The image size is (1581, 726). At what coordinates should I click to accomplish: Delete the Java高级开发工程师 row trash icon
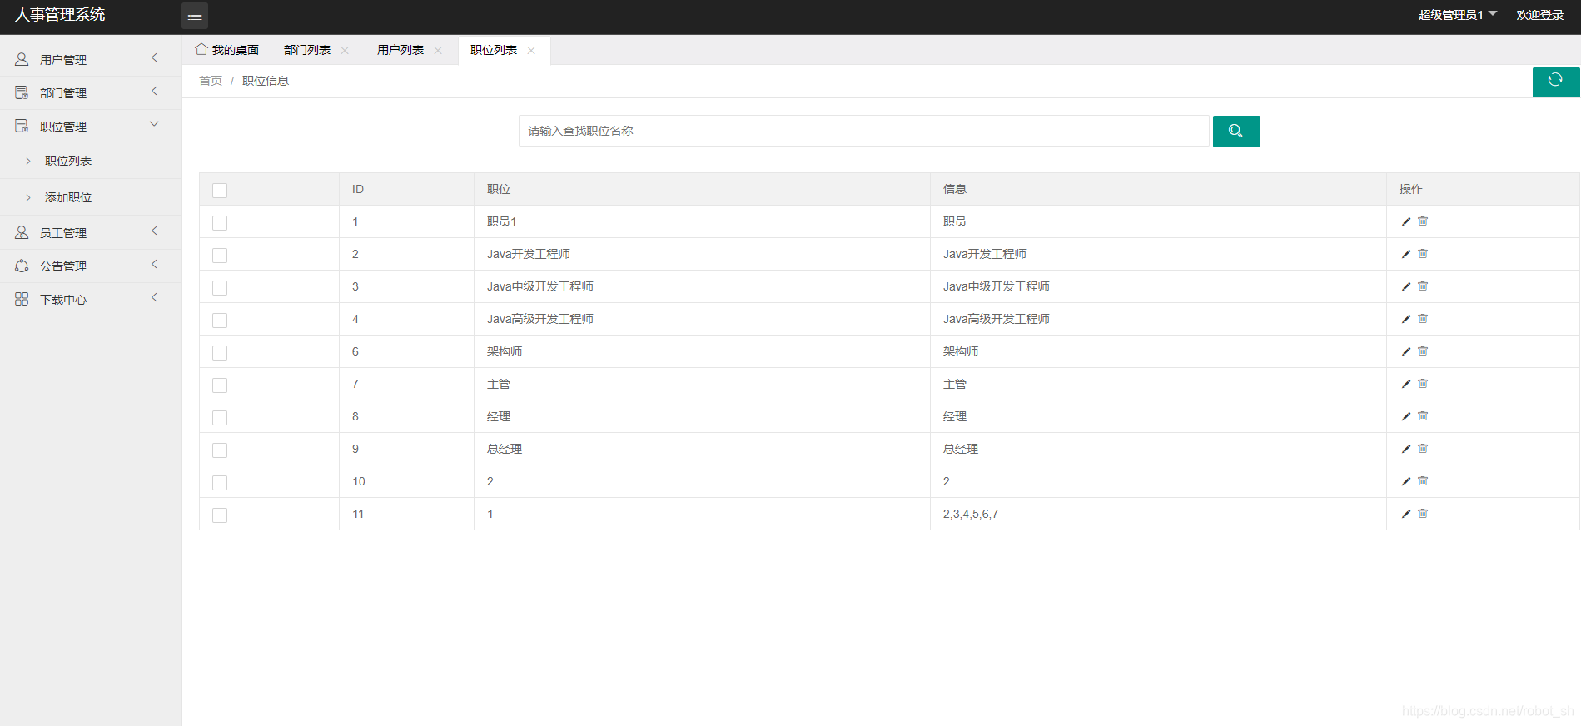[x=1423, y=319]
